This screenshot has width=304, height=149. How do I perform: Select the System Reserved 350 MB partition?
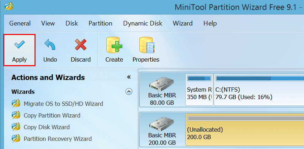199,90
